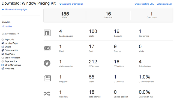This screenshot has width=174, height=101.
Task: Click Create Tracking URL
Action: 144,4
